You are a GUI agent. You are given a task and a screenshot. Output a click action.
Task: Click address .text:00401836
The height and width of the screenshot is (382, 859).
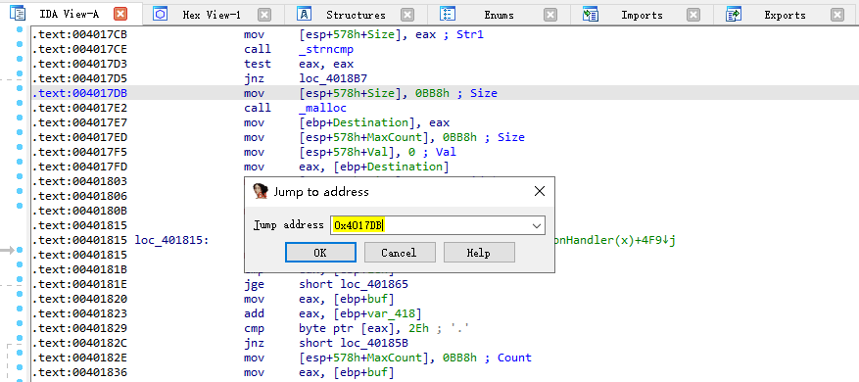point(79,372)
